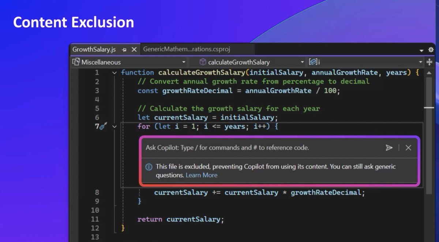Click the calculateGrowthSalary cube icon
This screenshot has height=242, width=439.
click(x=203, y=62)
